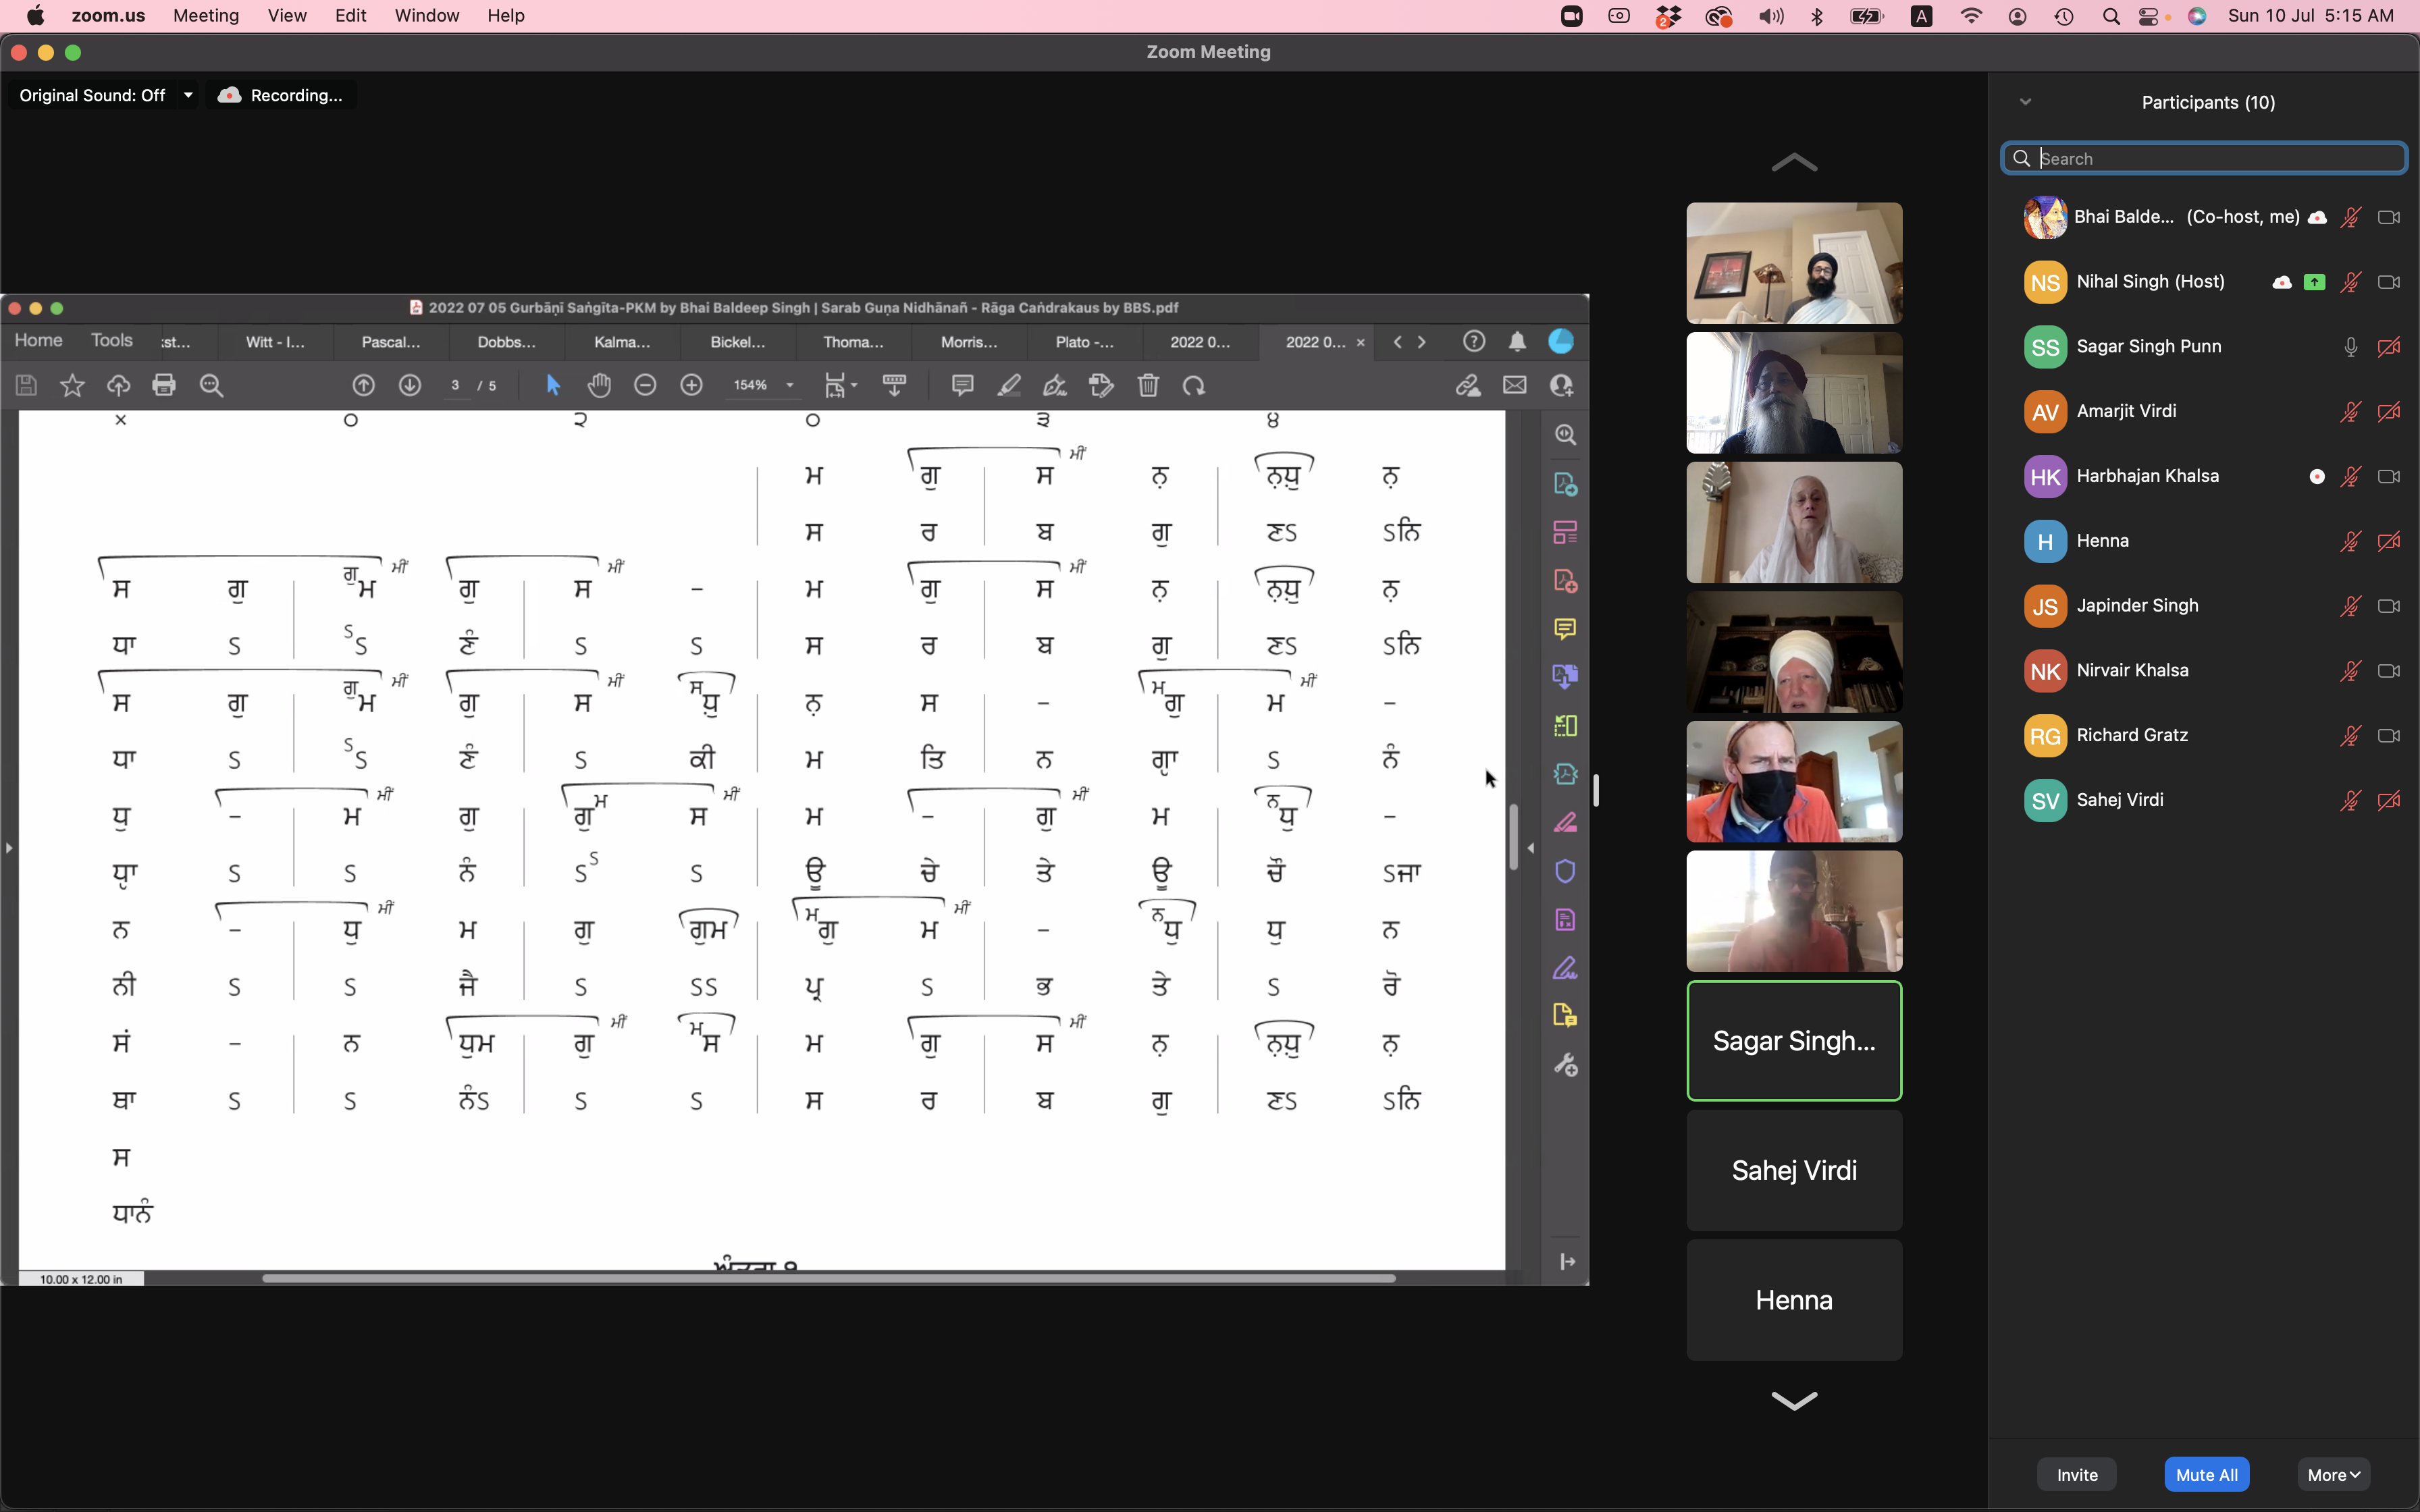The image size is (2420, 1512).
Task: Switch to the Plato document tab
Action: [1084, 342]
